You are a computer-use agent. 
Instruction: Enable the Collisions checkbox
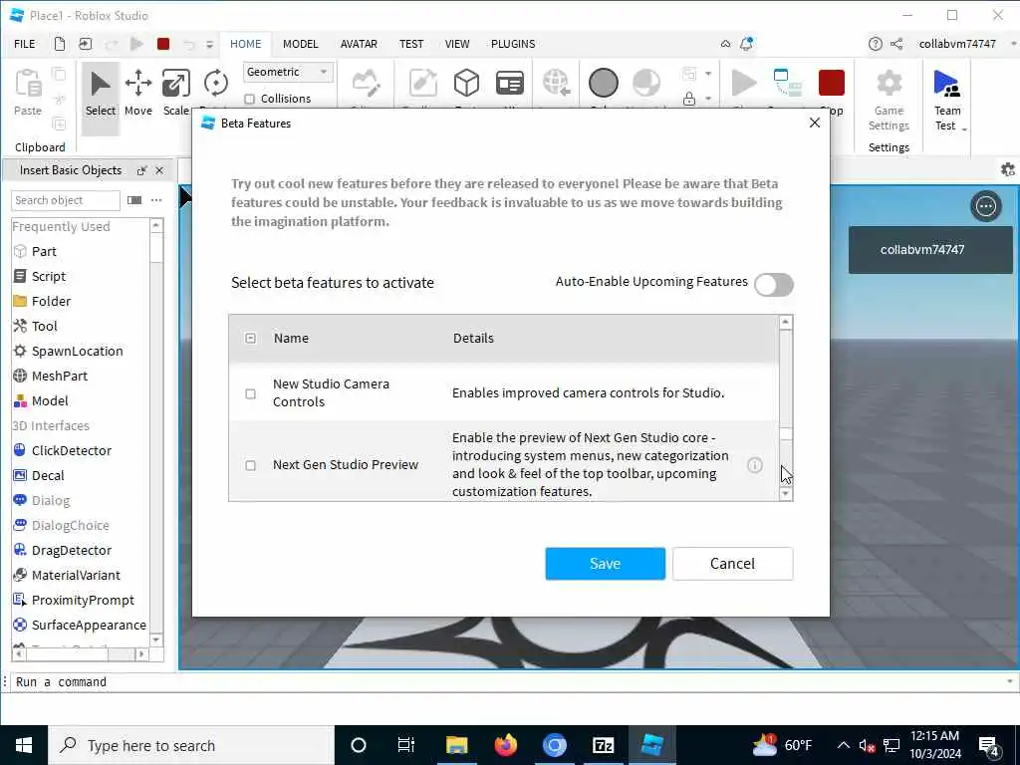click(x=249, y=99)
